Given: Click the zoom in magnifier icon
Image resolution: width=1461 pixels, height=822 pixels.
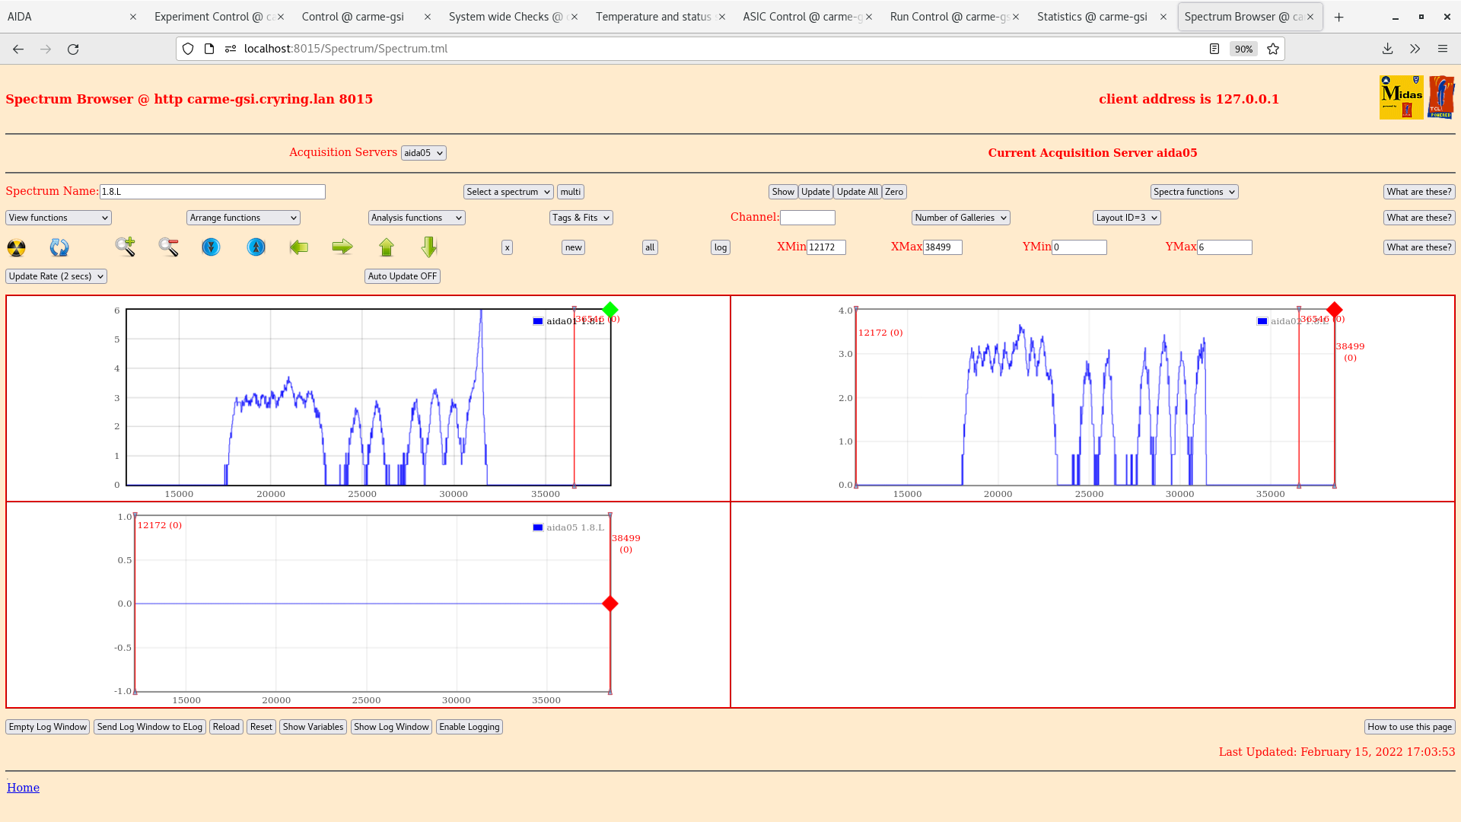Looking at the screenshot, I should pos(126,247).
